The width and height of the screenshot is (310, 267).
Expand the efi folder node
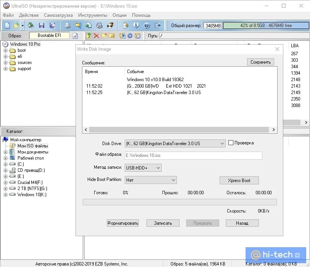click(x=6, y=56)
